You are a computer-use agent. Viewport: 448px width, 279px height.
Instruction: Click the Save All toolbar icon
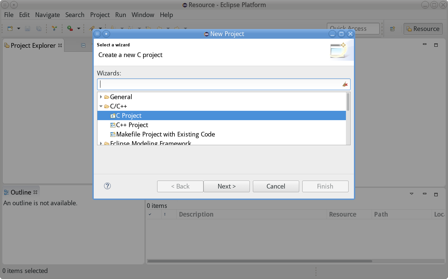39,29
